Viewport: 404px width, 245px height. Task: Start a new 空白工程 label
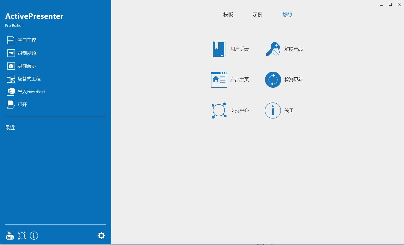click(x=27, y=40)
